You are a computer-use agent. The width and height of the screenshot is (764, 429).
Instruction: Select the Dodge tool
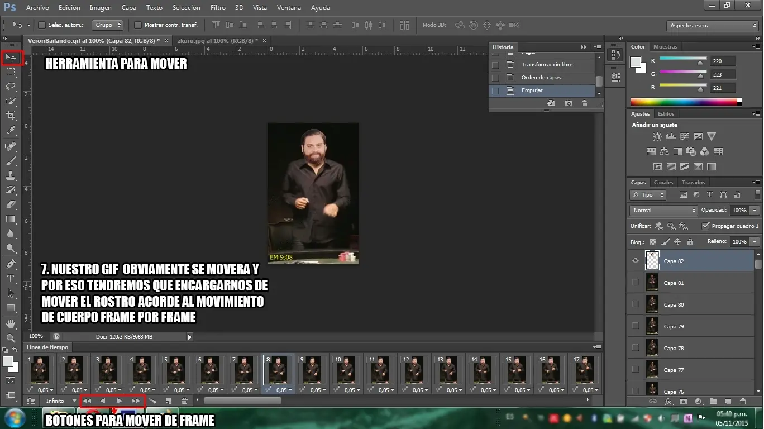click(11, 248)
